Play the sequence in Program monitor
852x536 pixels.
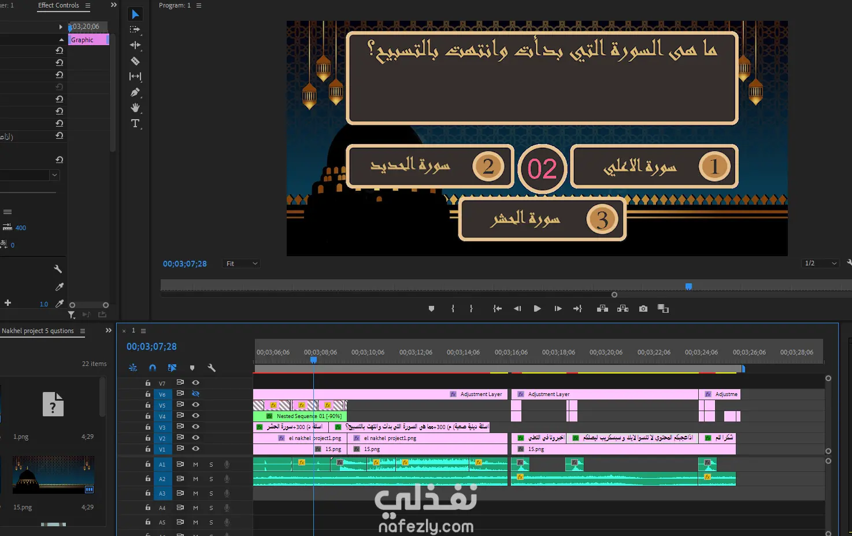click(x=537, y=309)
